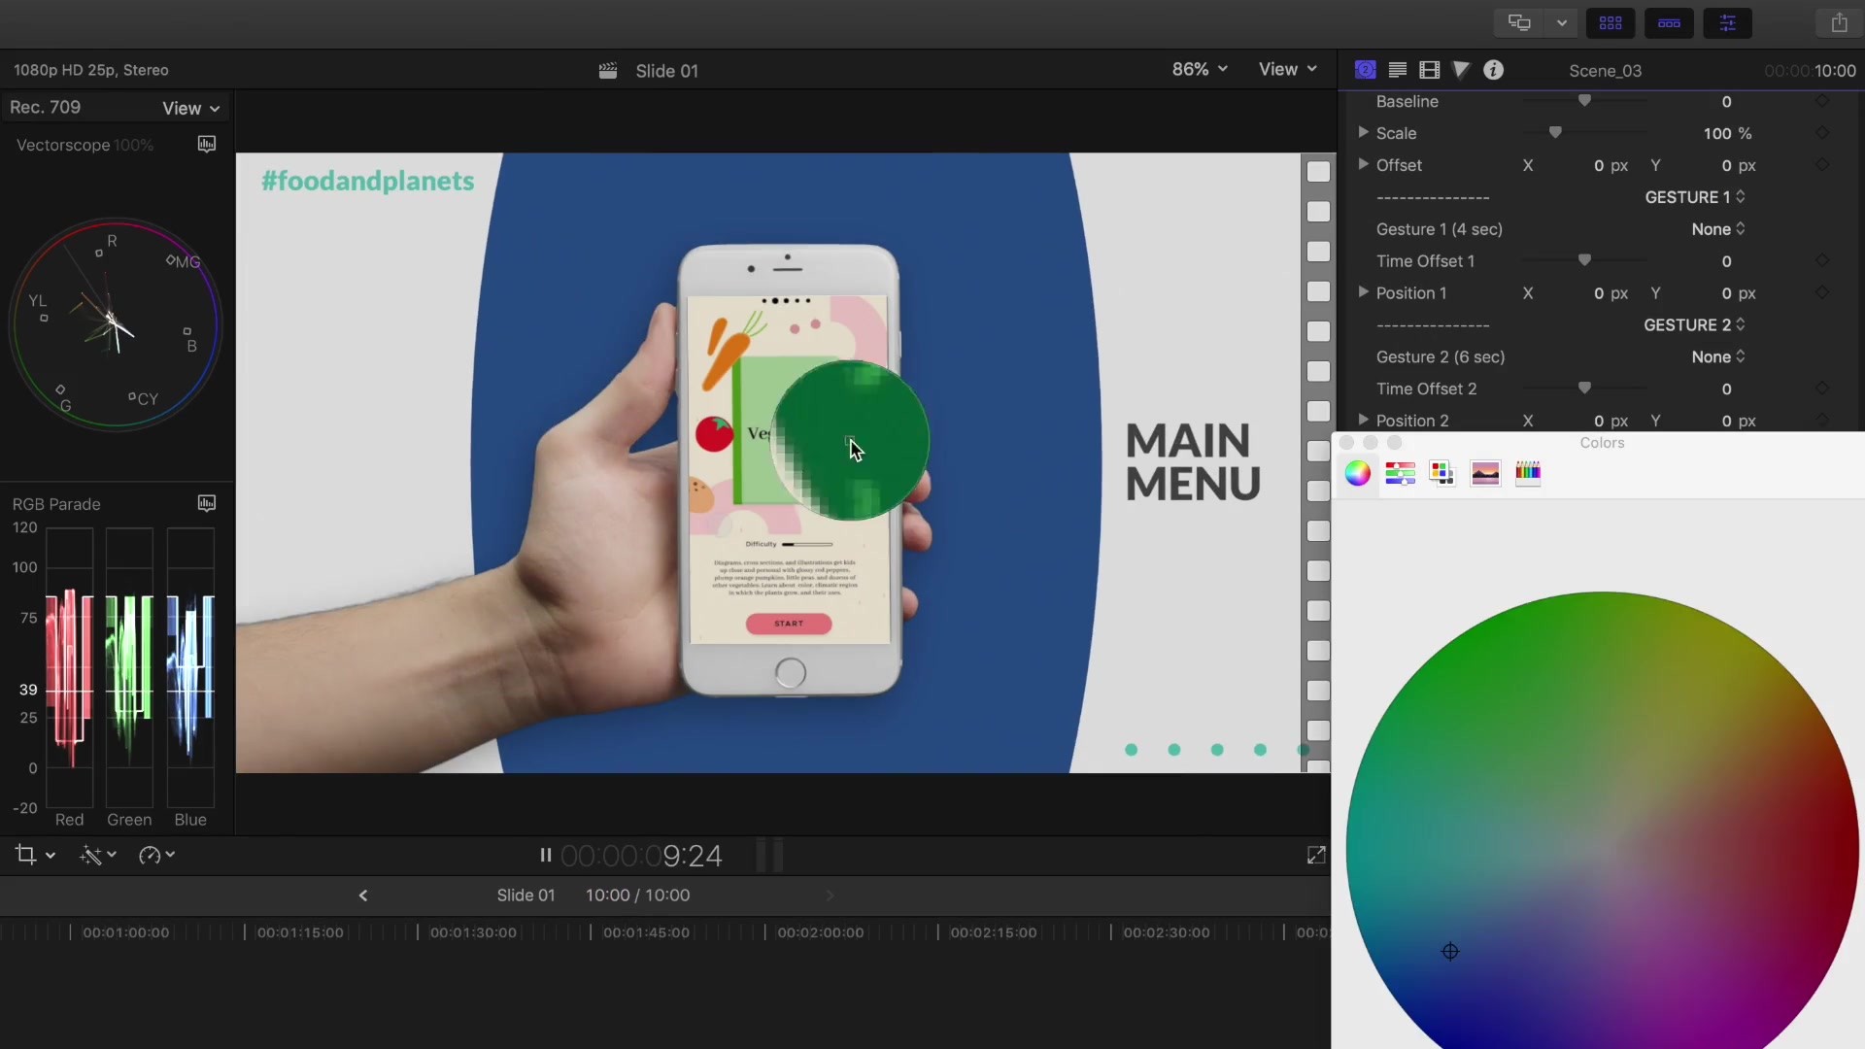
Task: Click the Baseline value 0
Action: tap(1726, 102)
